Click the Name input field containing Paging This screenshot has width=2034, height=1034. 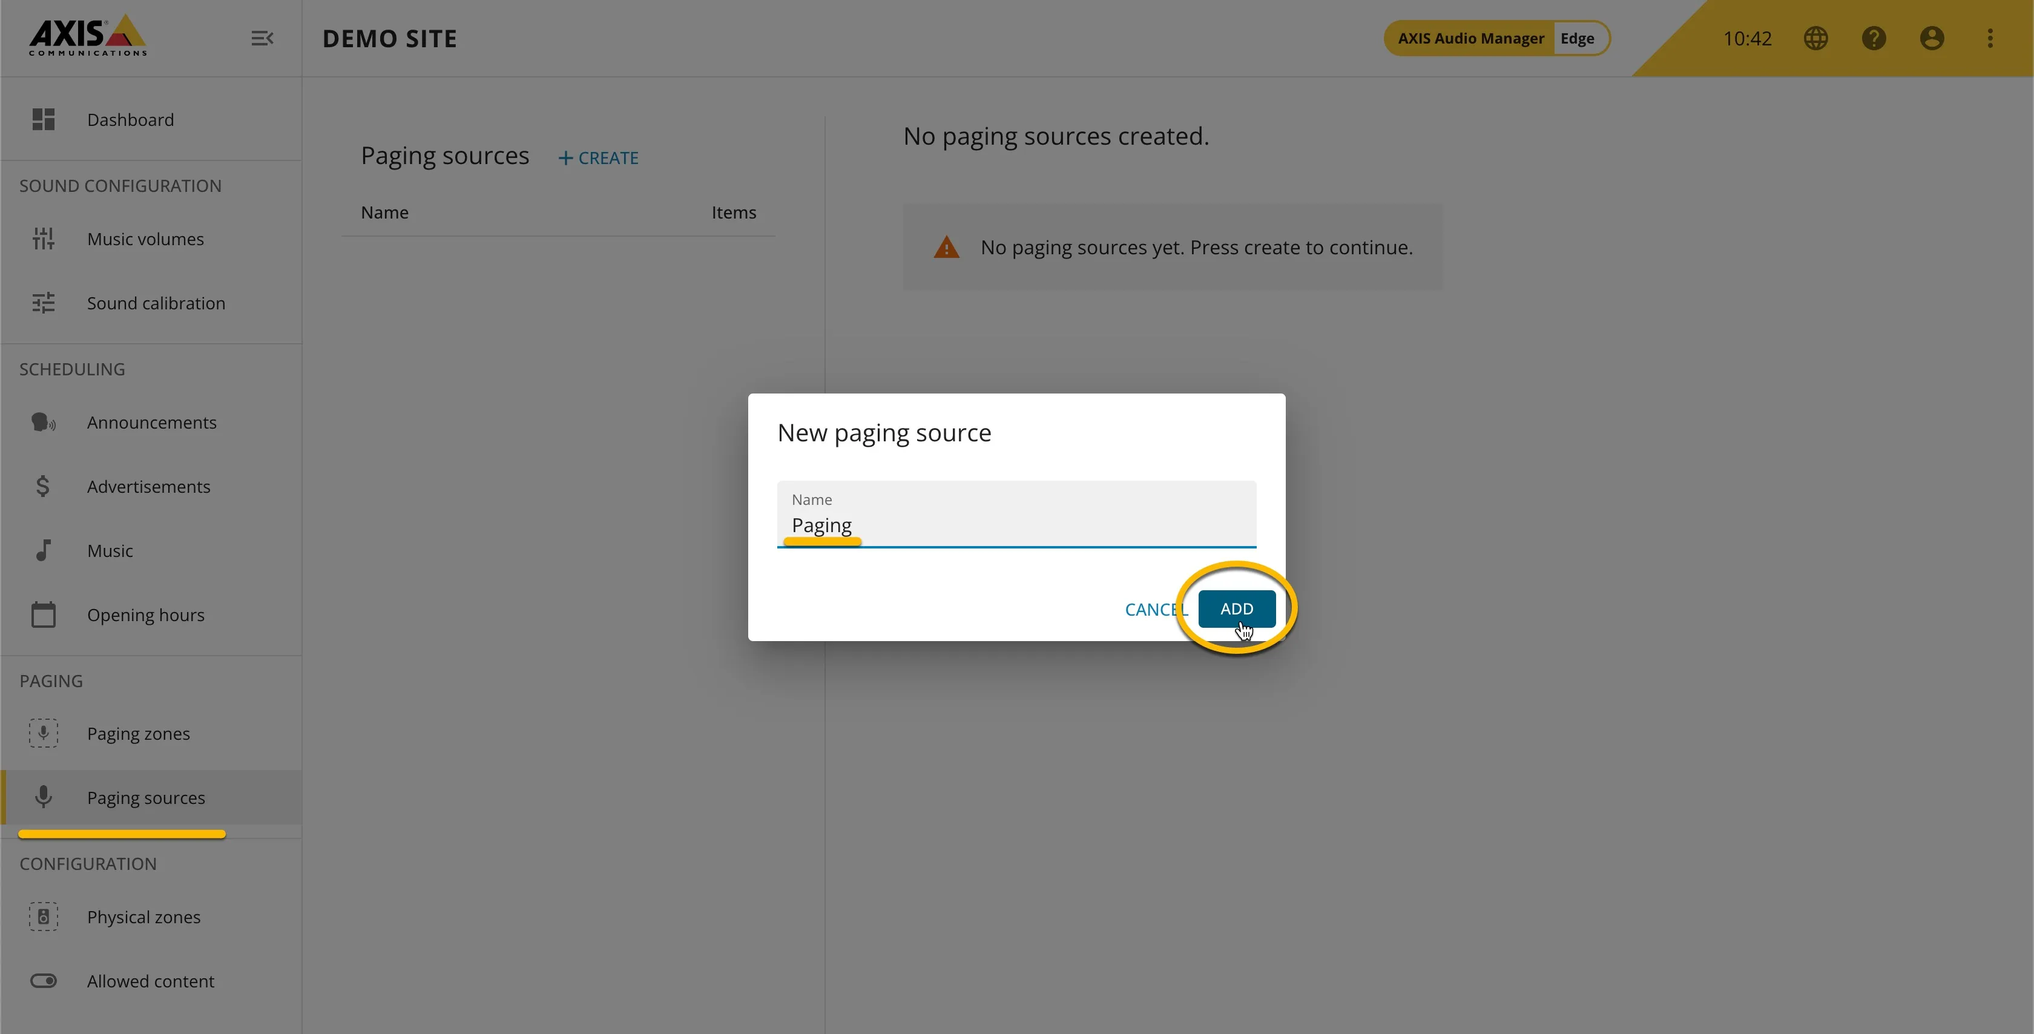(1016, 514)
